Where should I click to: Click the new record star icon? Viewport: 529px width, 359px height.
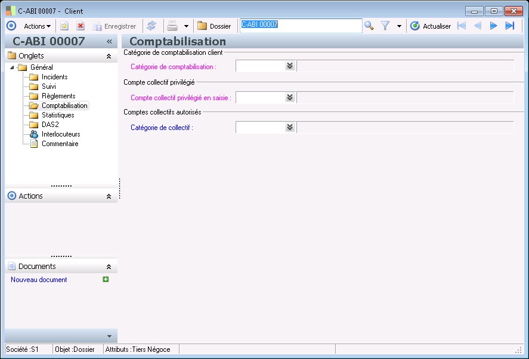pyautogui.click(x=64, y=26)
